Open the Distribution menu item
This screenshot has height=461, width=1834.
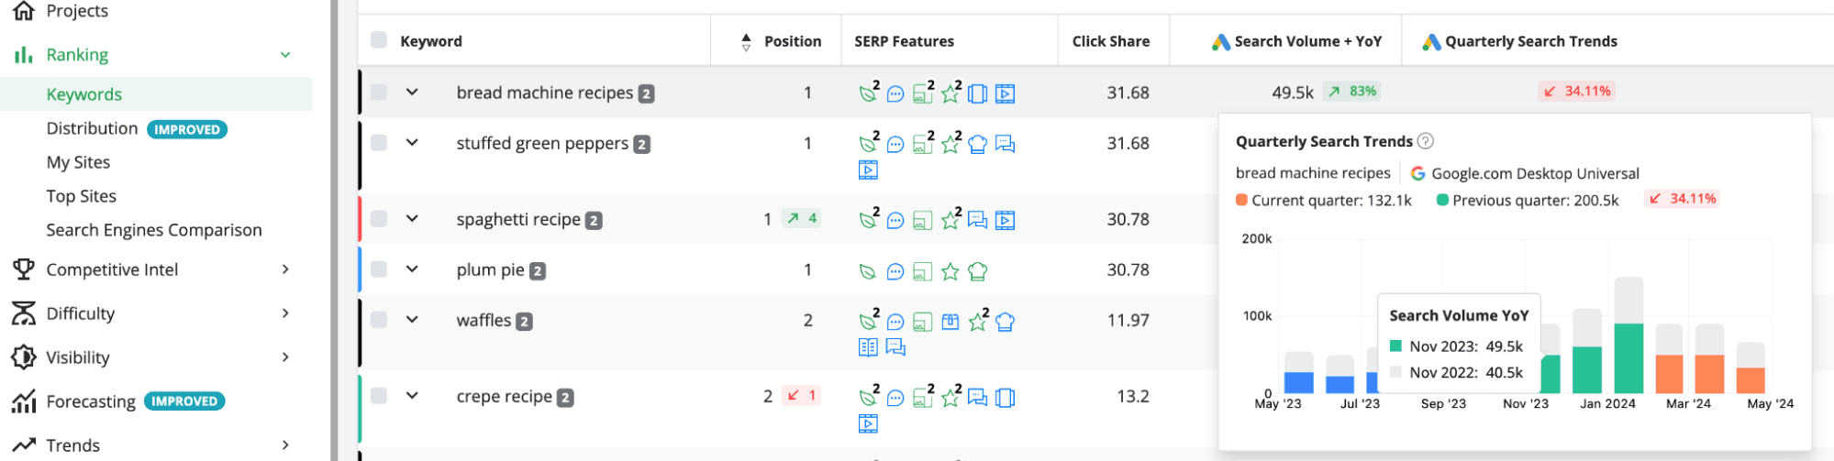[x=92, y=128]
